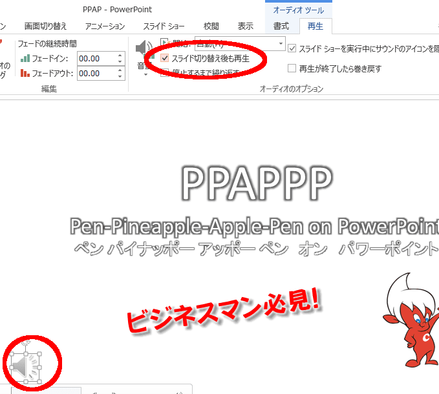439x394 pixels.
Task: Select the 再生 tab under オーディオ ツール
Action: pos(316,26)
